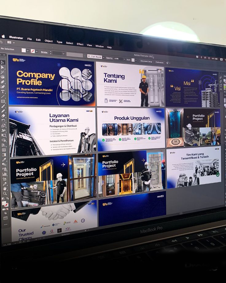Select the Magic Wand tool
The image size is (226, 283).
pos(2,72)
